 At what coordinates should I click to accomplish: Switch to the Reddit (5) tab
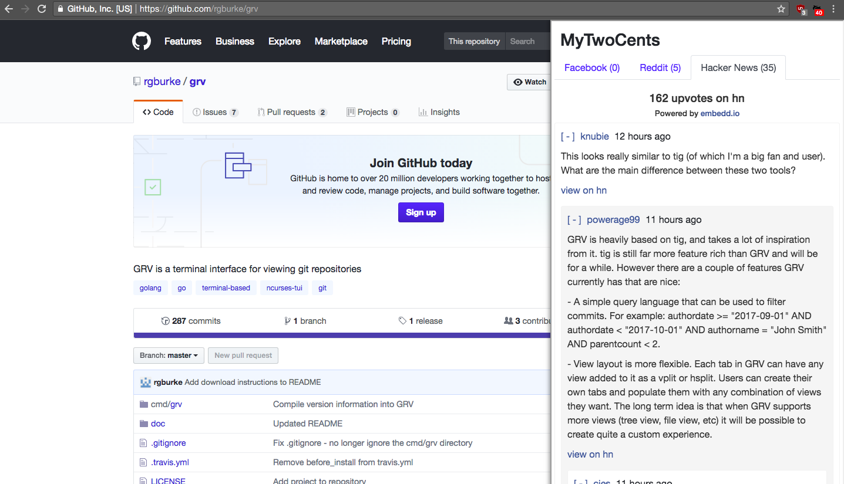pos(660,67)
